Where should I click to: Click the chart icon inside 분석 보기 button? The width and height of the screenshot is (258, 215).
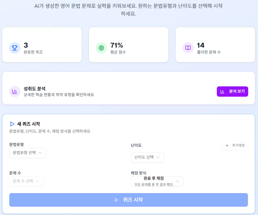coord(222,91)
